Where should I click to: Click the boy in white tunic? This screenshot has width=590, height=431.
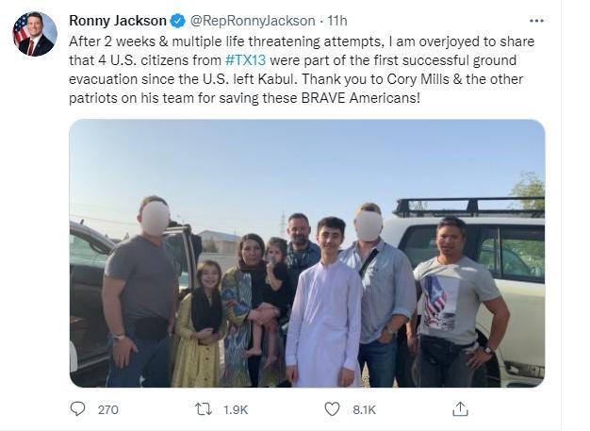point(325,302)
